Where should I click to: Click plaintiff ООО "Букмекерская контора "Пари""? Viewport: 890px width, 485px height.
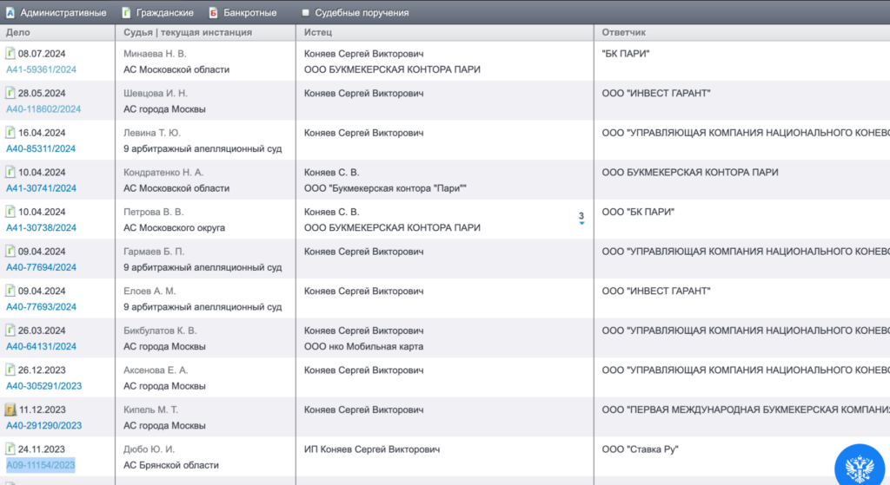tap(385, 188)
